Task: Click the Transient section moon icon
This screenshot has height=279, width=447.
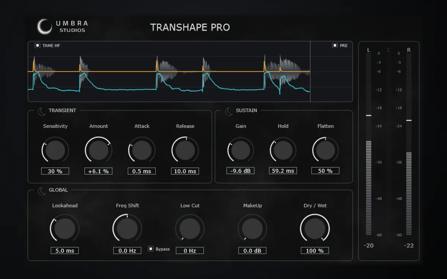Action: tap(42, 111)
